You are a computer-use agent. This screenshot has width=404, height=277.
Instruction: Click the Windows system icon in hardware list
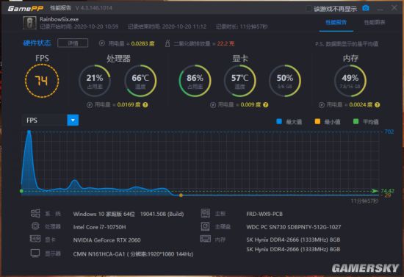pyautogui.click(x=35, y=213)
